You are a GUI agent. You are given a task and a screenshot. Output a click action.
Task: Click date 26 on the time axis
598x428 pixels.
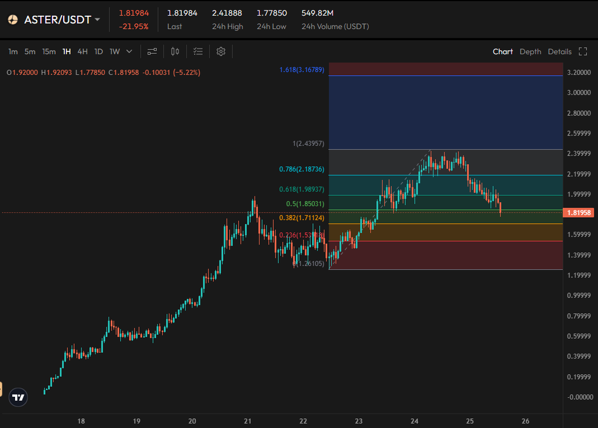(x=526, y=421)
